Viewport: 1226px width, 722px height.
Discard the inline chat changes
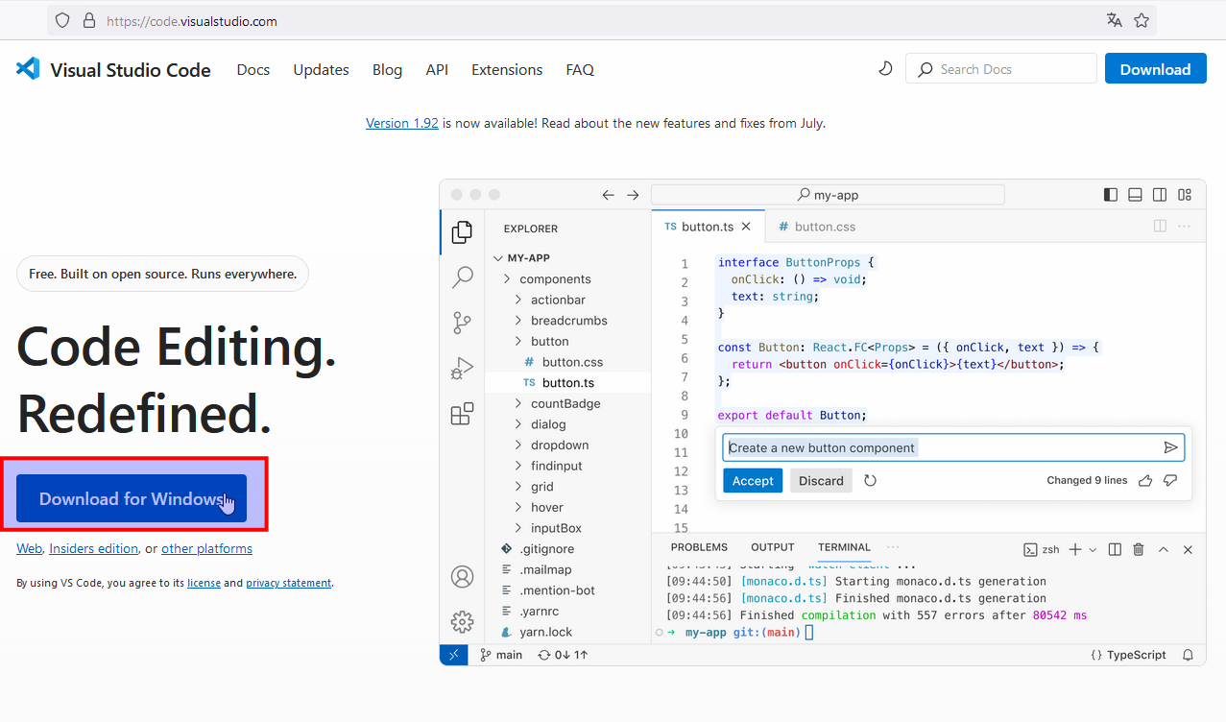822,481
